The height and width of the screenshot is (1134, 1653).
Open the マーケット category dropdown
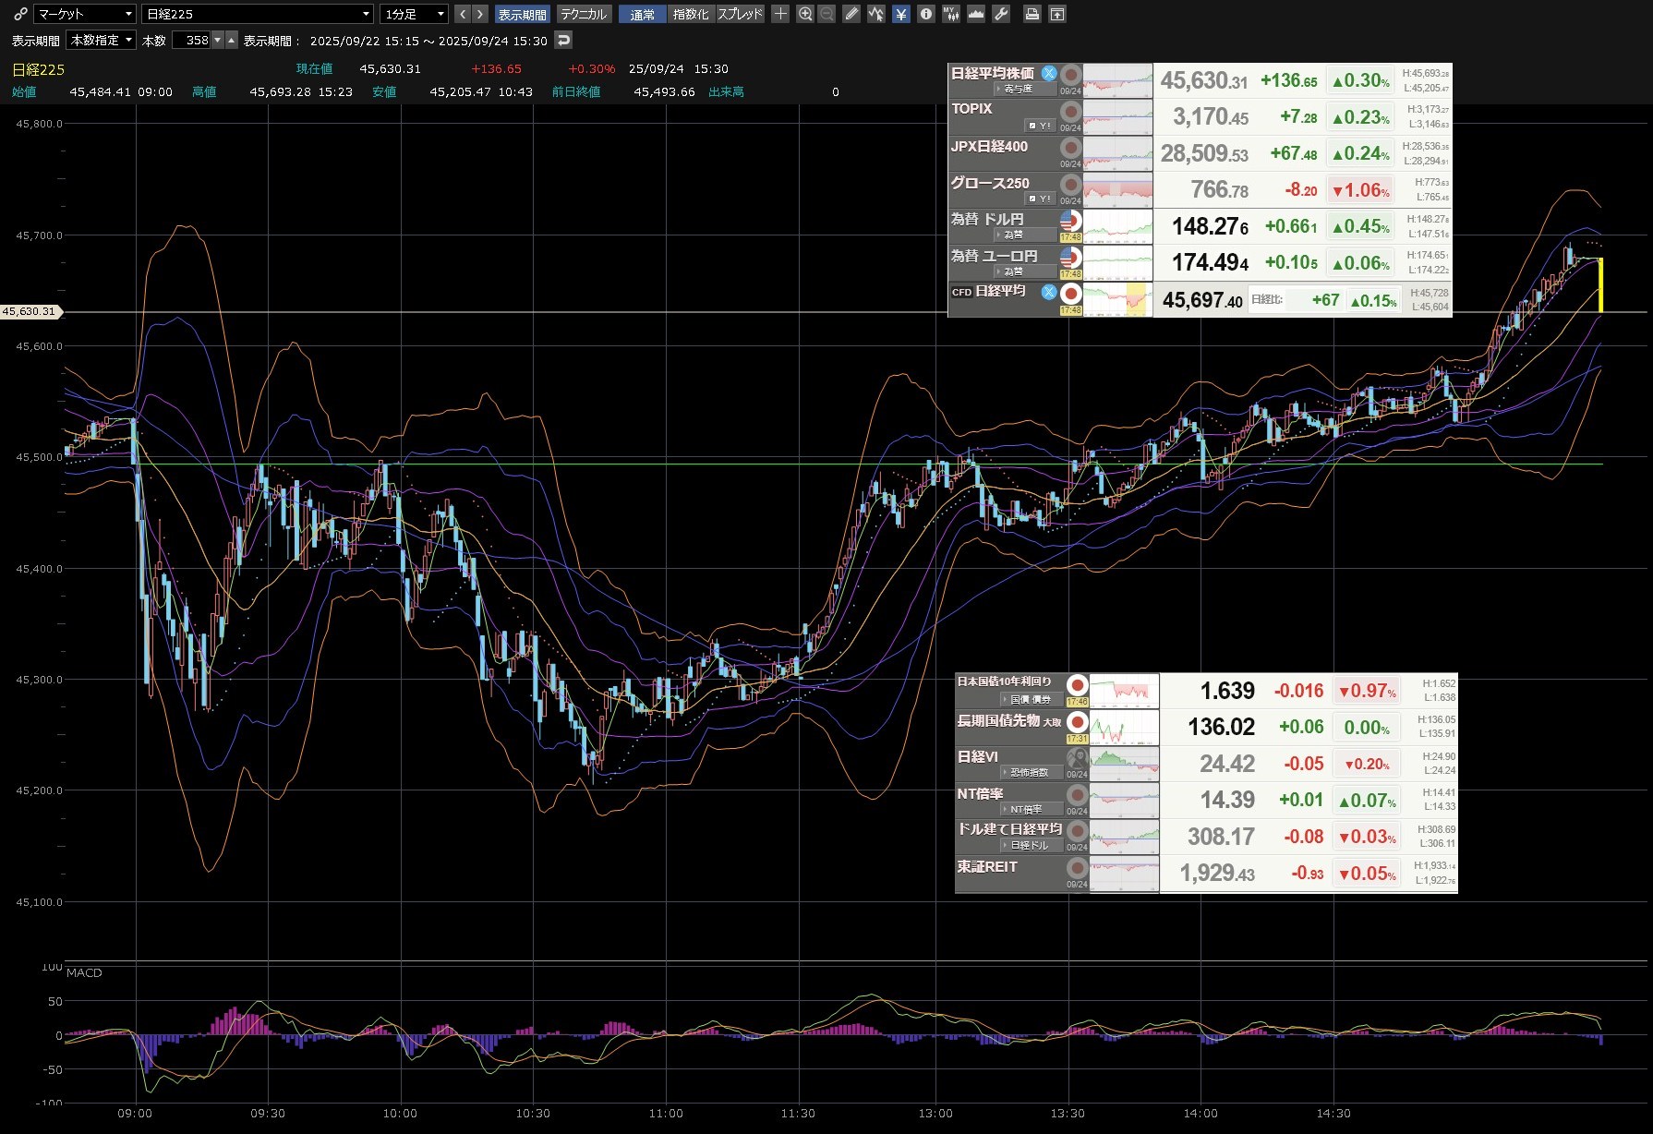(85, 14)
